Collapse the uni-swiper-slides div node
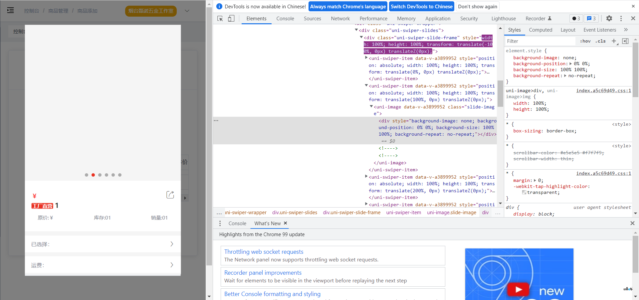The width and height of the screenshot is (639, 300). click(x=356, y=30)
